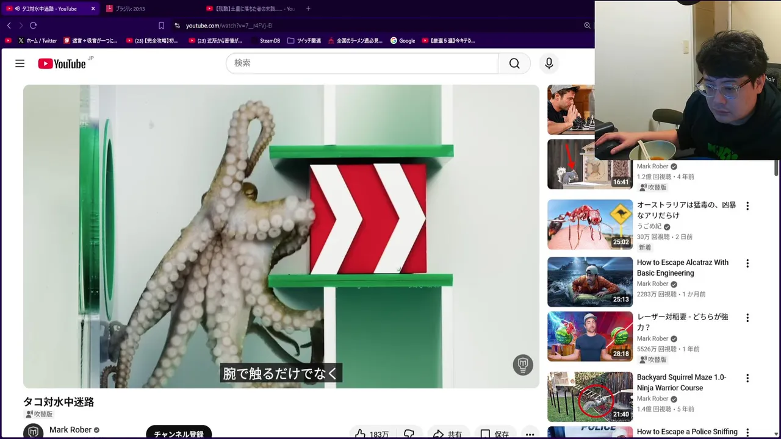Click the search magnifier button

pyautogui.click(x=514, y=63)
